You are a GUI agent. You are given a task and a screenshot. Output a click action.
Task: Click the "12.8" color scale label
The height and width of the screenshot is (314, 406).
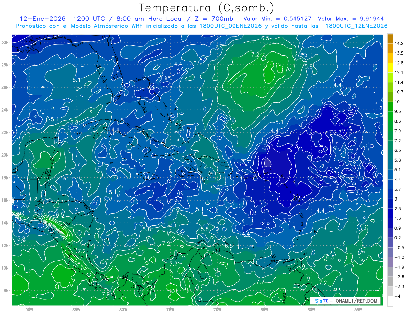(x=399, y=63)
